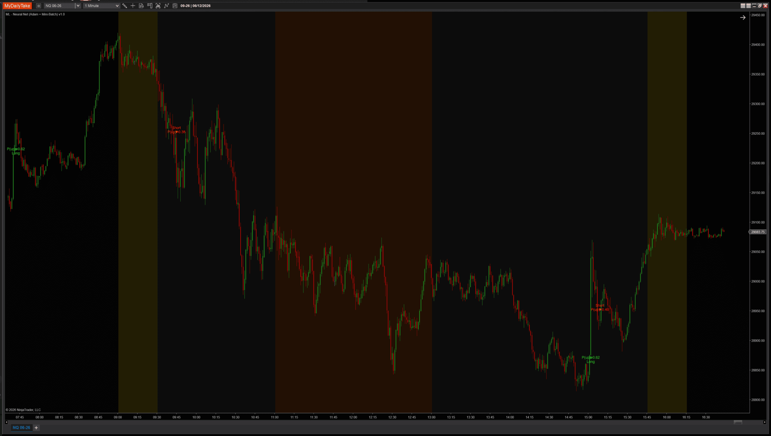Click the horizontal scrollbar thumb
This screenshot has height=436, width=771.
pyautogui.click(x=738, y=422)
